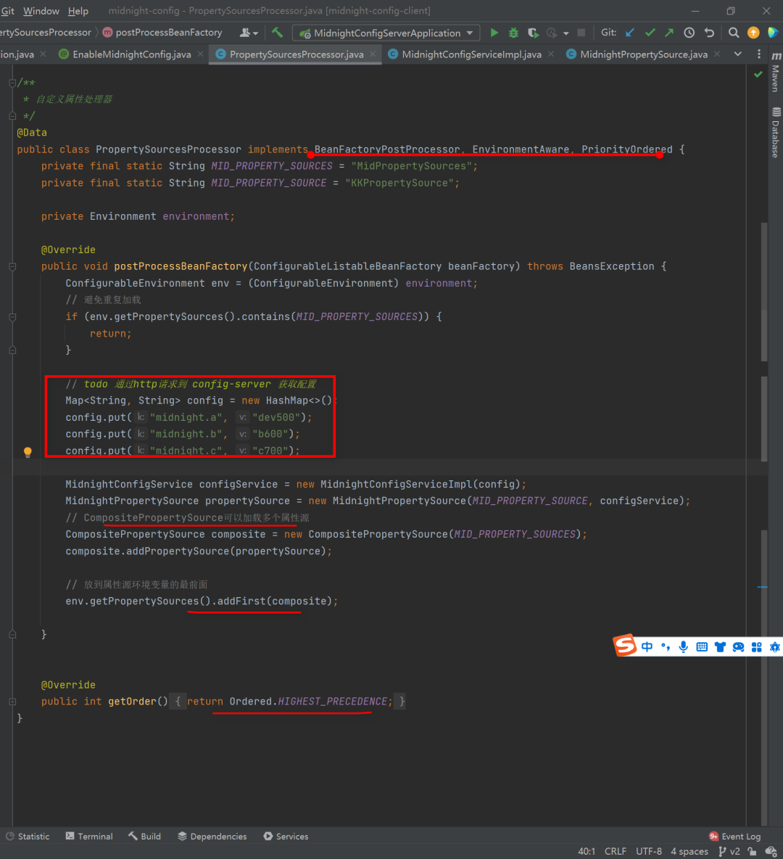Collapse the if-block fold marker
The height and width of the screenshot is (859, 783).
(12, 316)
